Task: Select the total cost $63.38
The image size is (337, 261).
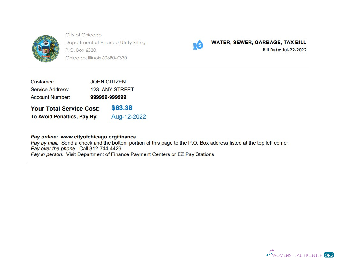Action: pyautogui.click(x=122, y=108)
